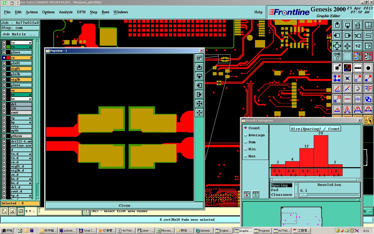The height and width of the screenshot is (234, 374).
Task: Click Popview top window-swap icon
Action: click(x=199, y=58)
